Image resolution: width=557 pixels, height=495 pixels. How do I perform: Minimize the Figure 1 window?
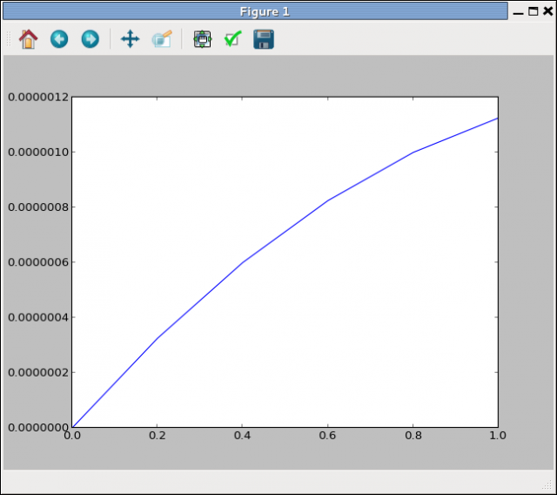pos(520,11)
